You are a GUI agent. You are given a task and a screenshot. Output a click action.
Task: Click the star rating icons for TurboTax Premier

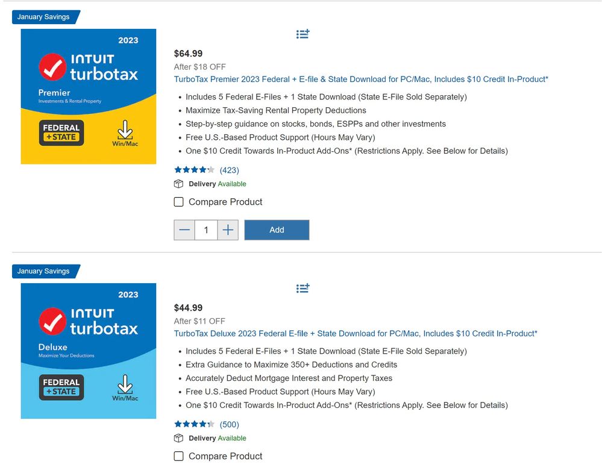(194, 170)
